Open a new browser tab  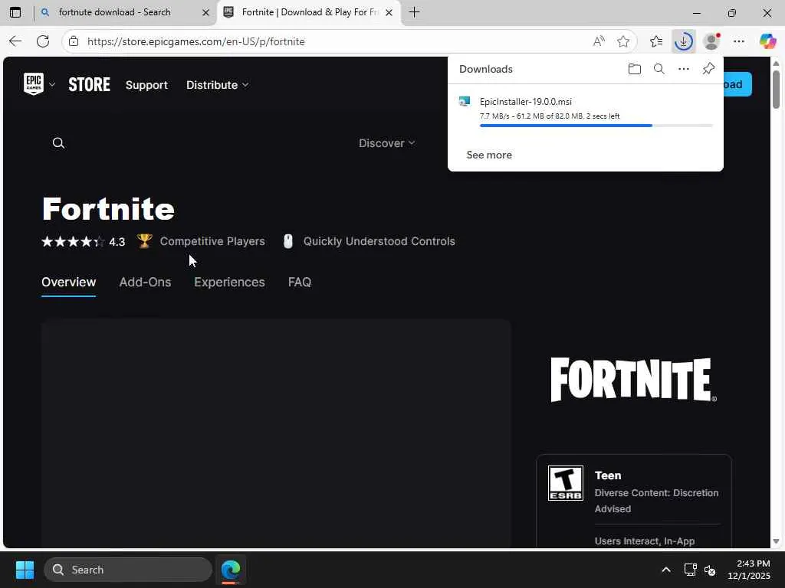415,12
